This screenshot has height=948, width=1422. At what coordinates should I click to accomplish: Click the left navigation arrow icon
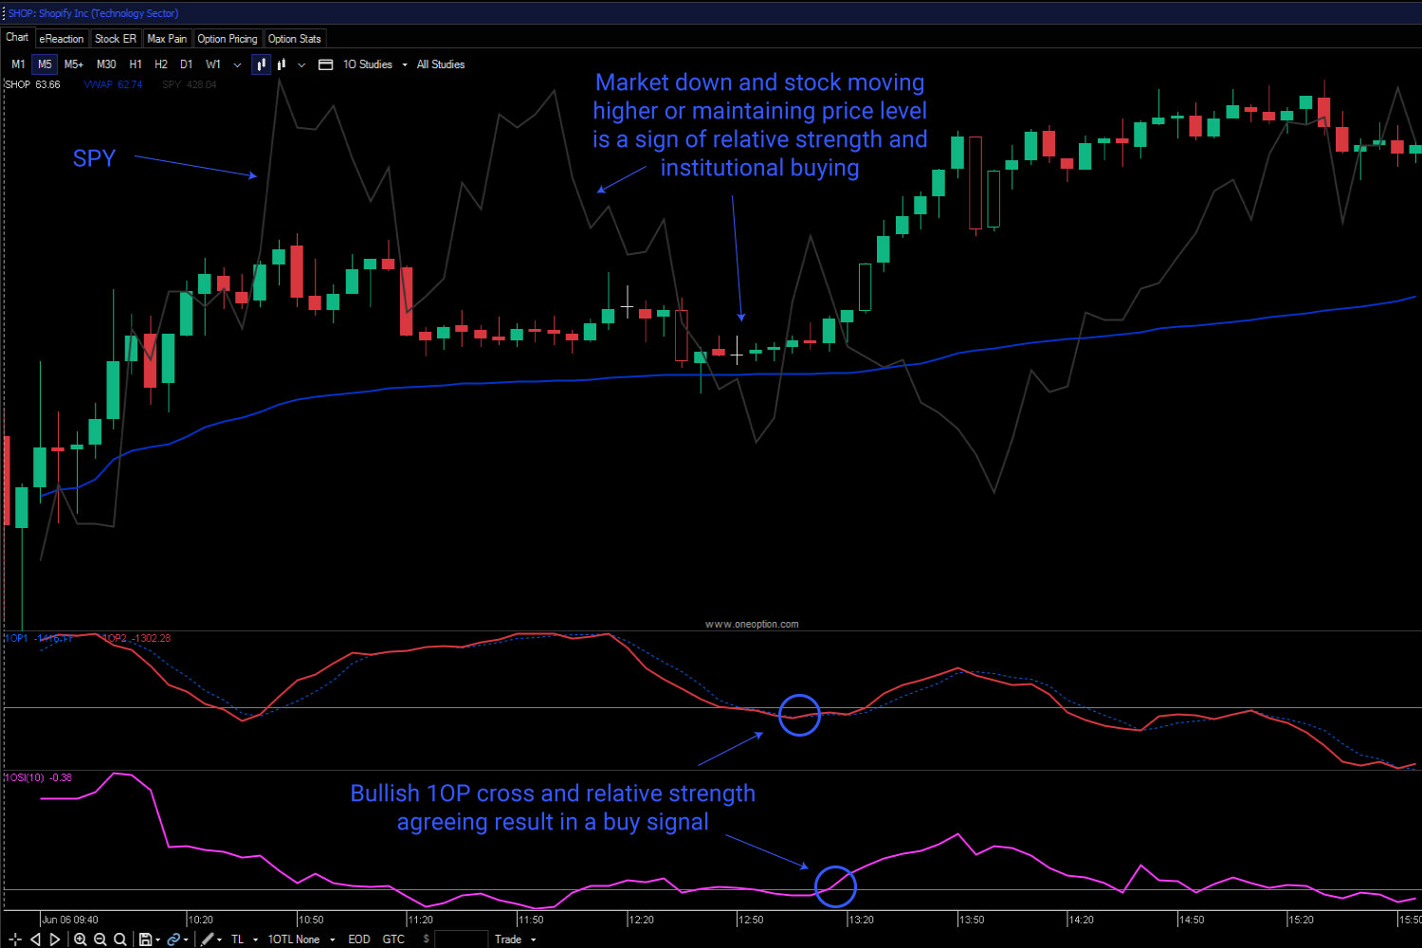(35, 939)
